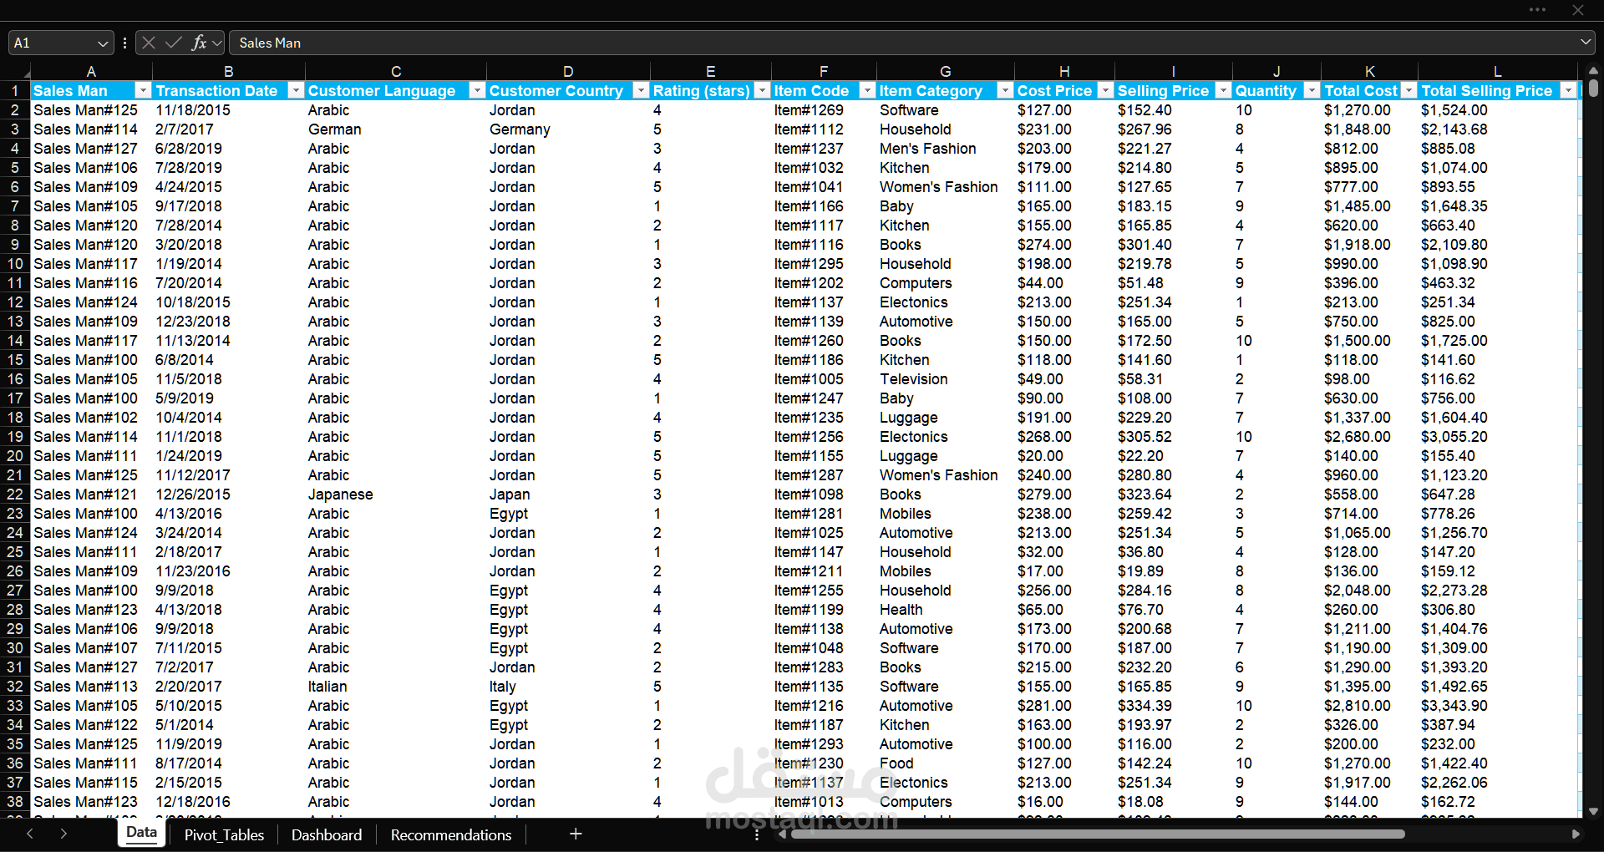This screenshot has height=852, width=1604.
Task: Click the horizontal scrollbar thumb
Action: point(1099,834)
